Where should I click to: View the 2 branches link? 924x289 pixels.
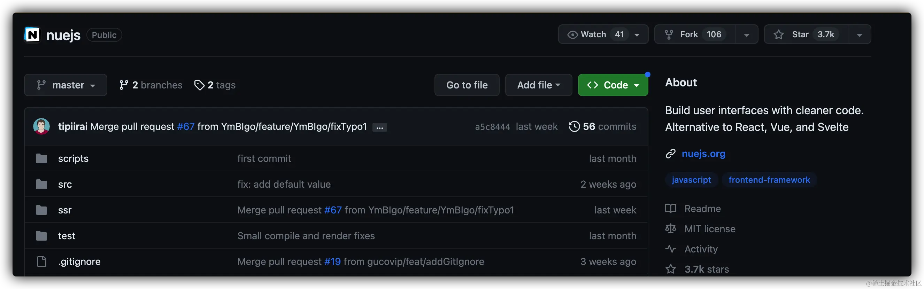point(151,85)
